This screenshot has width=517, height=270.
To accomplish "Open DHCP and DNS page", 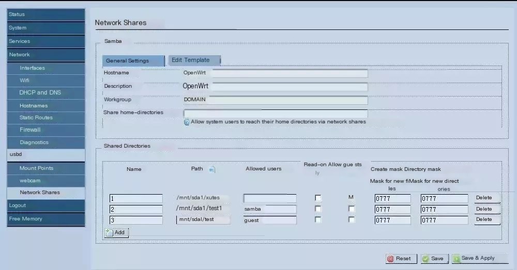I will coord(46,93).
